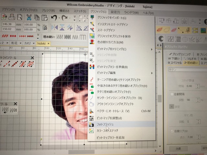Open the サテン stitch type dropdown
Screen dimensions: 207x155
tap(188, 70)
